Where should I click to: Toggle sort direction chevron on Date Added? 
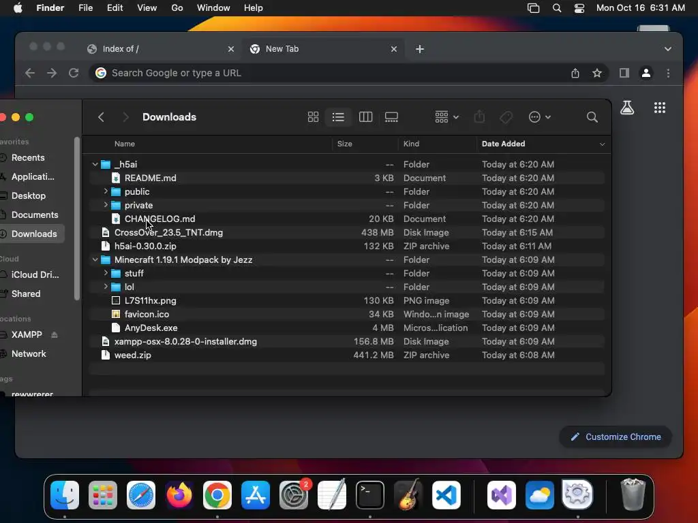point(602,144)
